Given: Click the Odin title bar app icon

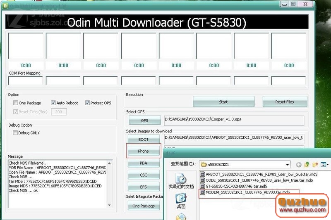Looking at the screenshot, I should pos(5,6).
